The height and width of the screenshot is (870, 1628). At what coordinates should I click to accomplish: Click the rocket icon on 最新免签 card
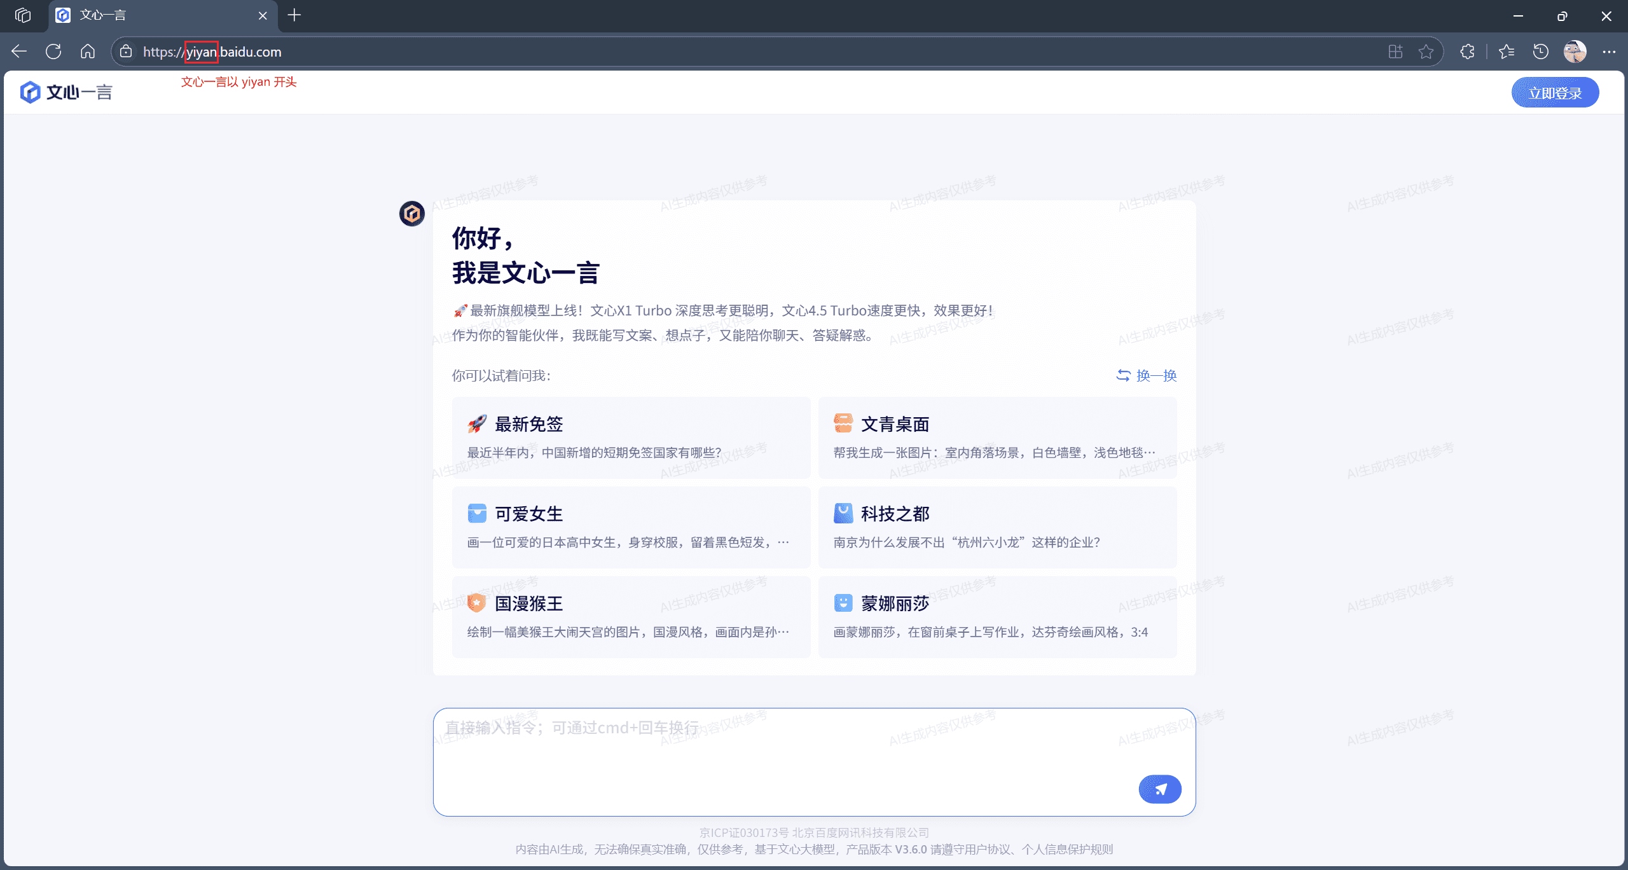(477, 424)
